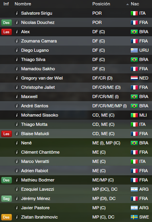Image resolution: width=152 pixels, height=222 pixels.
Task: Sort players by Nombre column header
Action: (x=23, y=4)
